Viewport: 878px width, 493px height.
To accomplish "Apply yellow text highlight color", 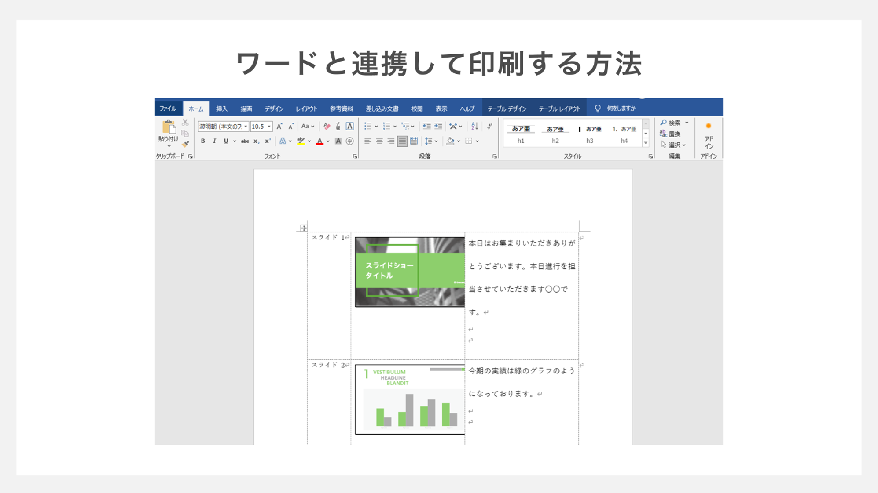I will pyautogui.click(x=301, y=141).
